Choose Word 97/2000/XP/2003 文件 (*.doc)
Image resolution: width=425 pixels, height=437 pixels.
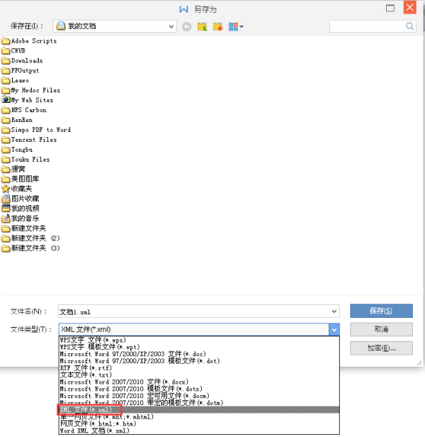[199, 354]
